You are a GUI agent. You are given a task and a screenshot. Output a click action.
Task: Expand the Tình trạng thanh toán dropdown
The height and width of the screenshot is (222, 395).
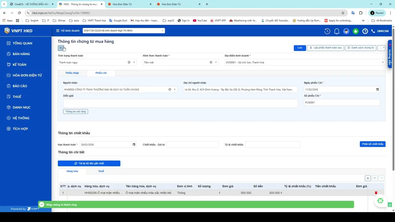point(134,62)
